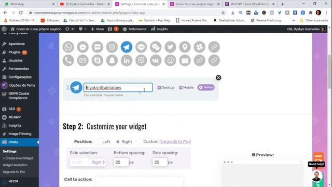
Task: Focus the Side spacing input
Action: [x=160, y=162]
